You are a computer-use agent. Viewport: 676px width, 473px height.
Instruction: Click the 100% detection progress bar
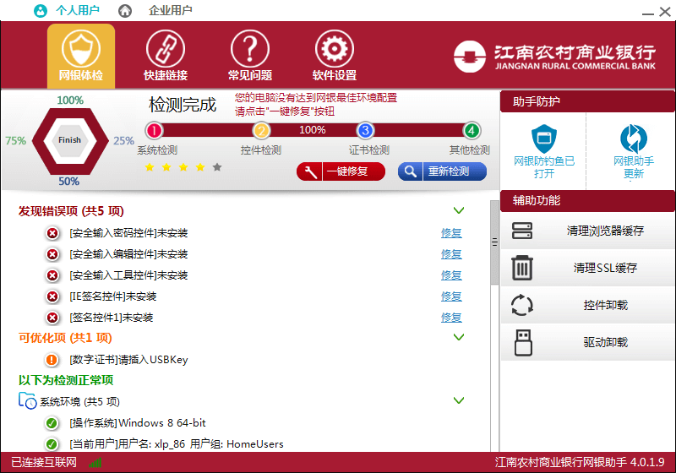(x=313, y=130)
